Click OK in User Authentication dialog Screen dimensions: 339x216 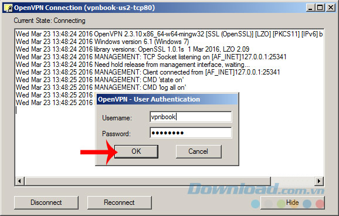tap(136, 151)
